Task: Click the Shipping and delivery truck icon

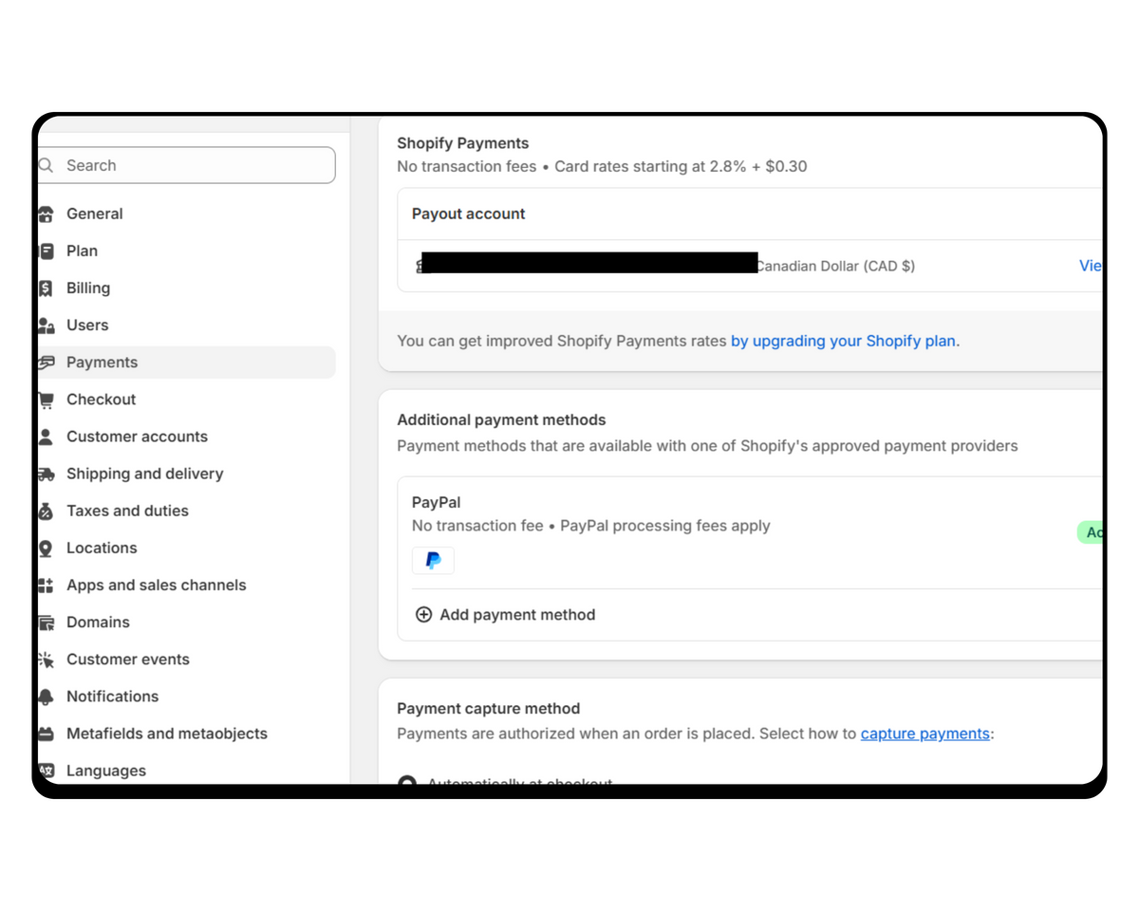Action: pos(46,474)
